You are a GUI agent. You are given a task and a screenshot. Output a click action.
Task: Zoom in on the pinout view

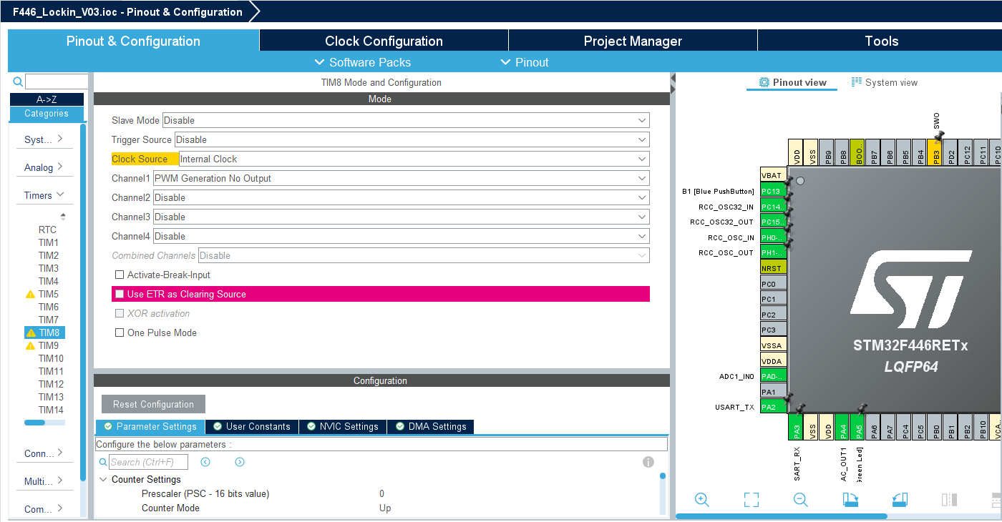702,500
